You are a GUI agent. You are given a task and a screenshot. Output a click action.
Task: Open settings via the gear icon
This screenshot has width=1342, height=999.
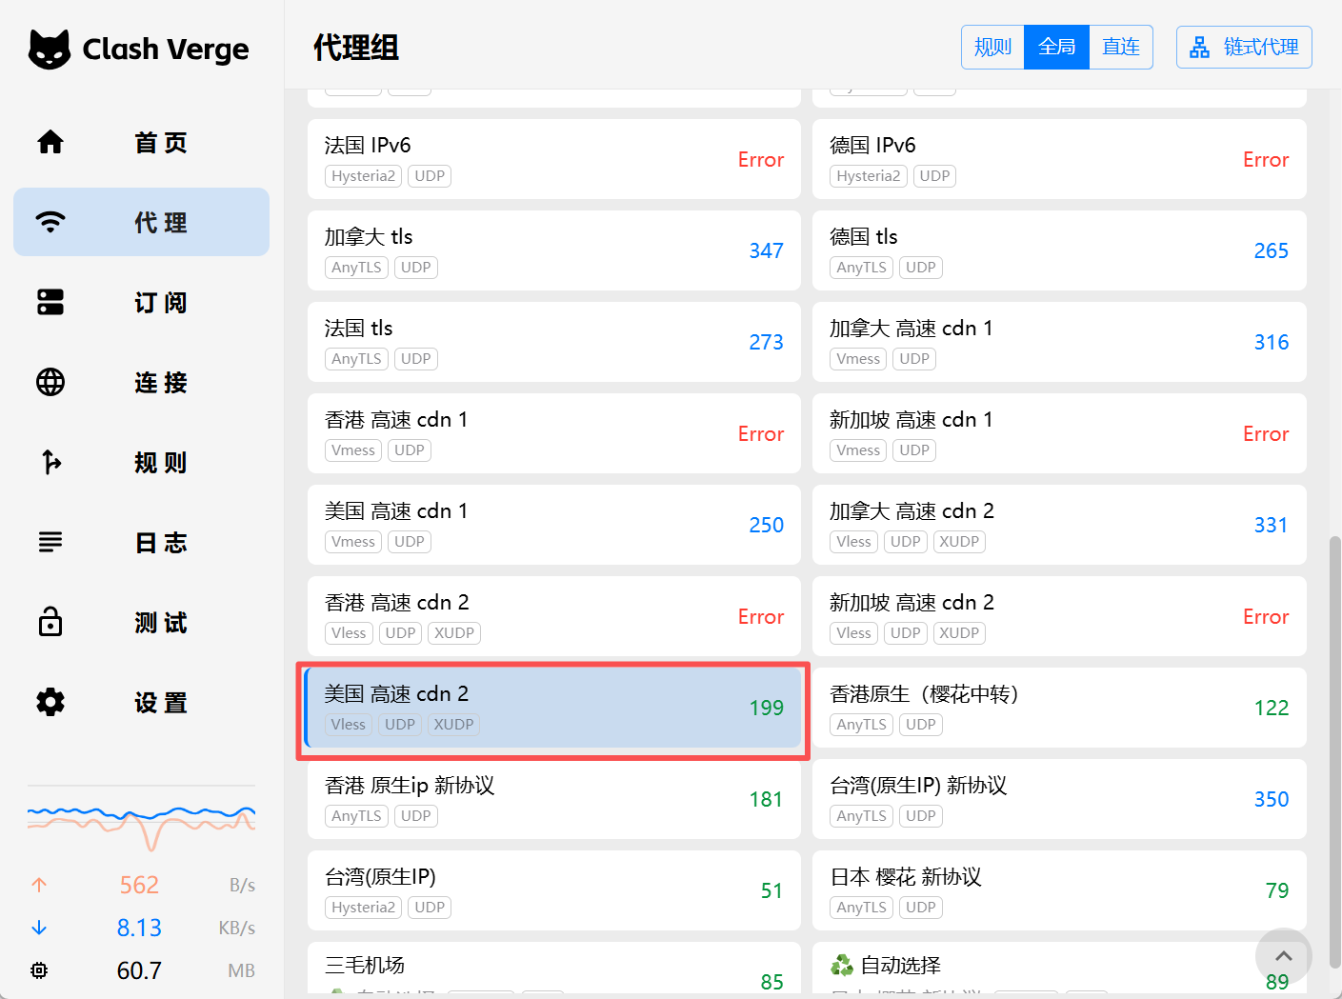(50, 702)
